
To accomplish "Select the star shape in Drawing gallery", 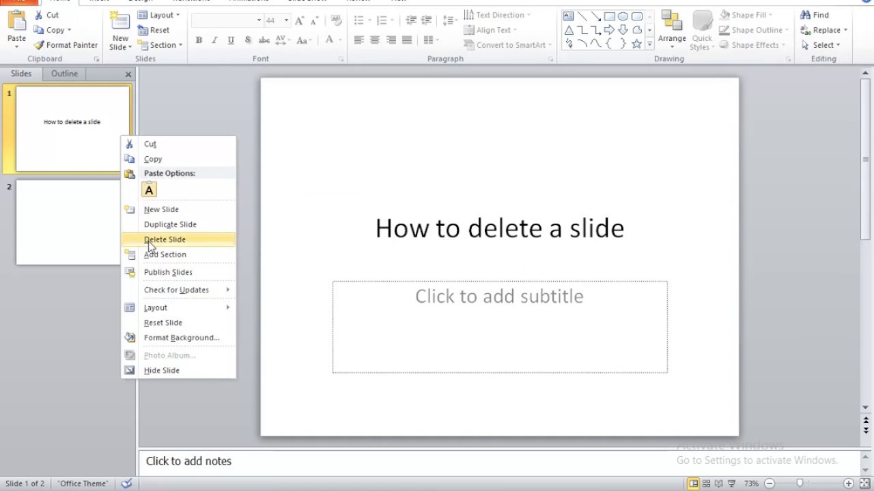I will tap(636, 44).
